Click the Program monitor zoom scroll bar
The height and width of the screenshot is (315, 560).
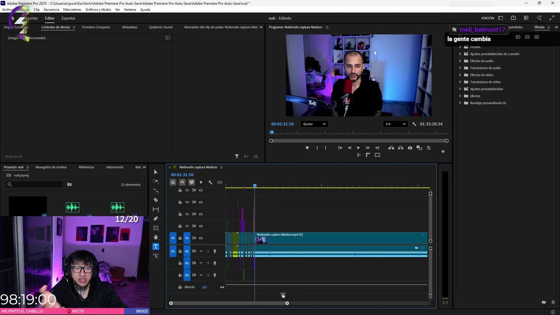pyautogui.click(x=359, y=141)
